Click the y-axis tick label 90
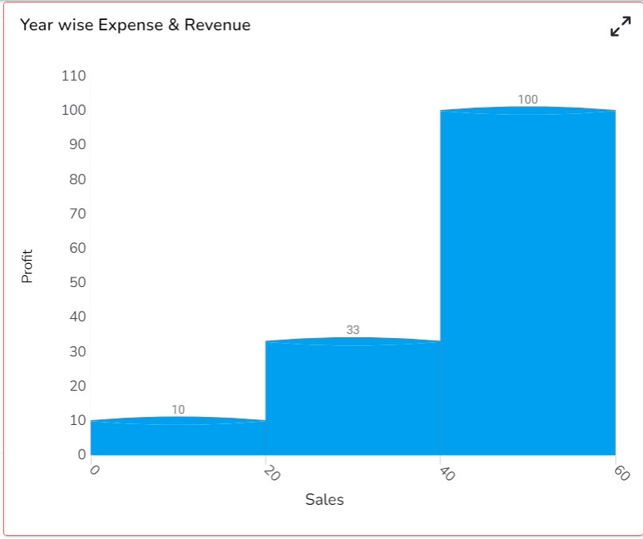643x539 pixels. coord(77,144)
